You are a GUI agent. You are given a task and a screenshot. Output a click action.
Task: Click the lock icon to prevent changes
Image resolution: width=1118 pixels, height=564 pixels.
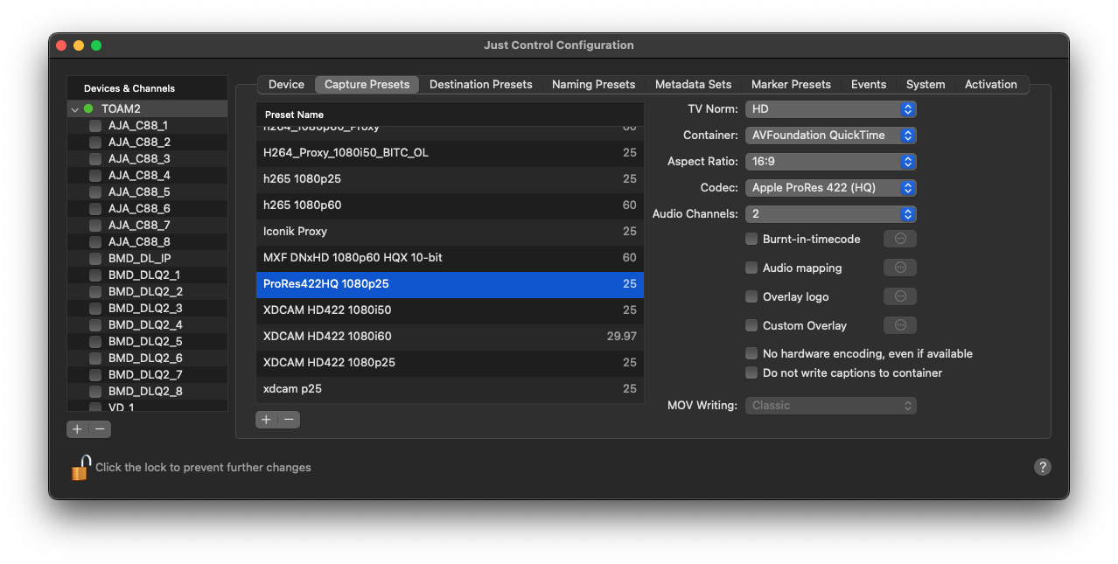(x=80, y=468)
